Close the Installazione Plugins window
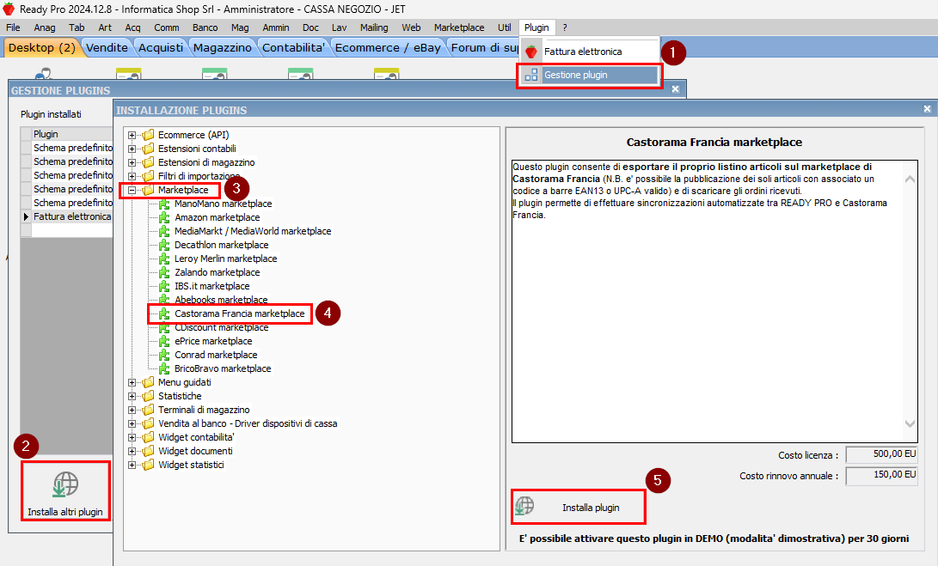This screenshot has width=938, height=566. click(927, 109)
